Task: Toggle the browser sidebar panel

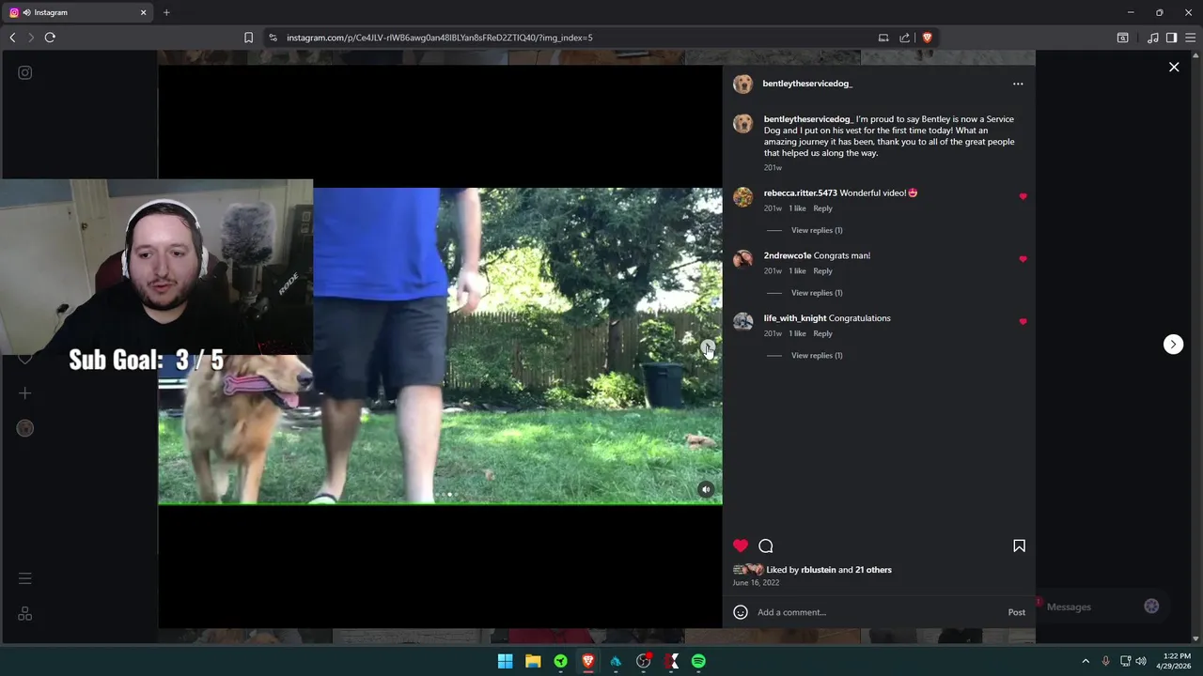Action: pyautogui.click(x=1171, y=38)
